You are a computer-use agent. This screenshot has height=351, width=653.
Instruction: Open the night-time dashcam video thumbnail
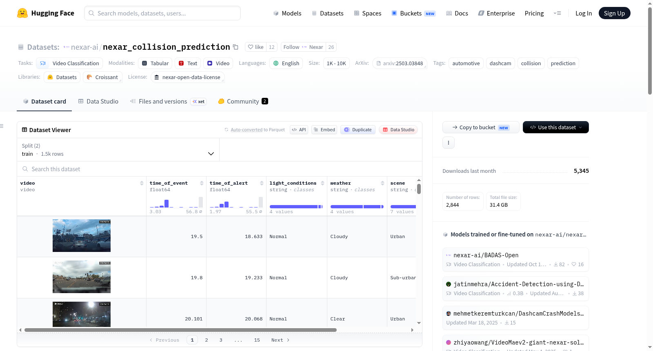pos(82,314)
